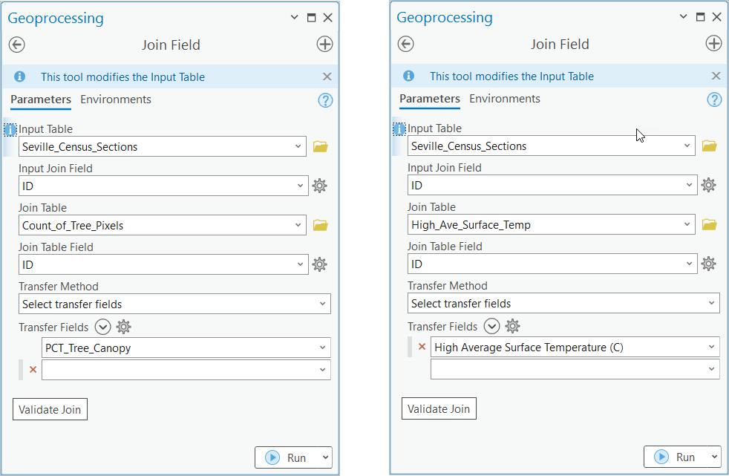Switch to the Environments tab
The width and height of the screenshot is (729, 476).
[116, 100]
